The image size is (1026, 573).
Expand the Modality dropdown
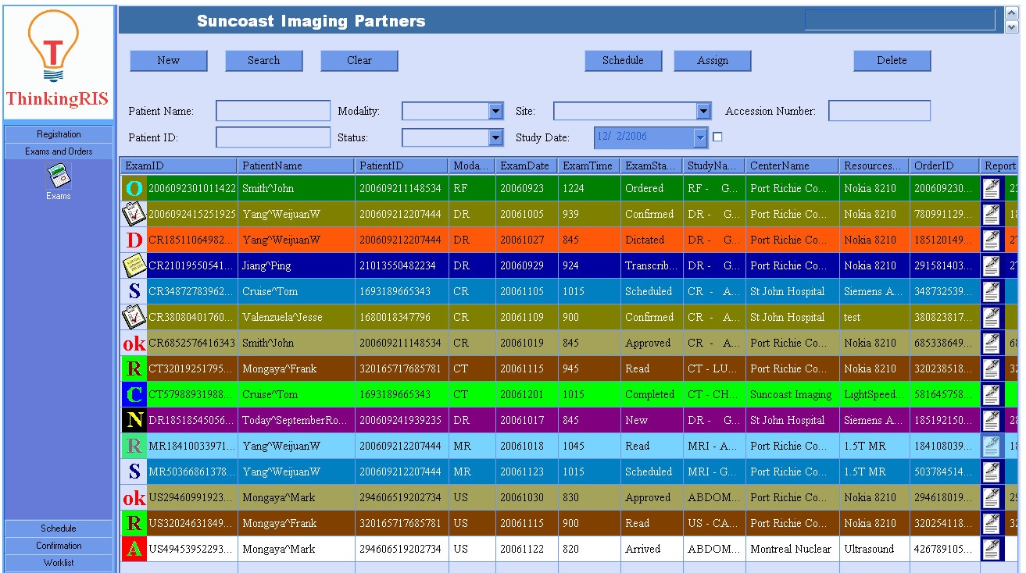click(495, 112)
